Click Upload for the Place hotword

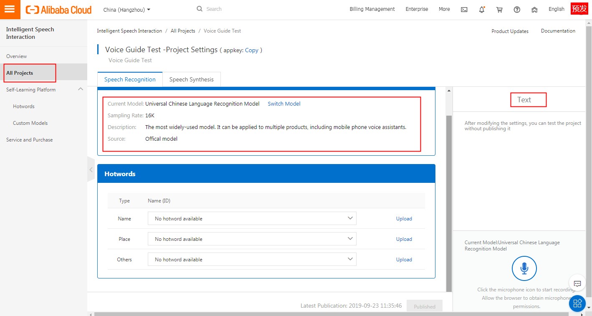tap(404, 239)
